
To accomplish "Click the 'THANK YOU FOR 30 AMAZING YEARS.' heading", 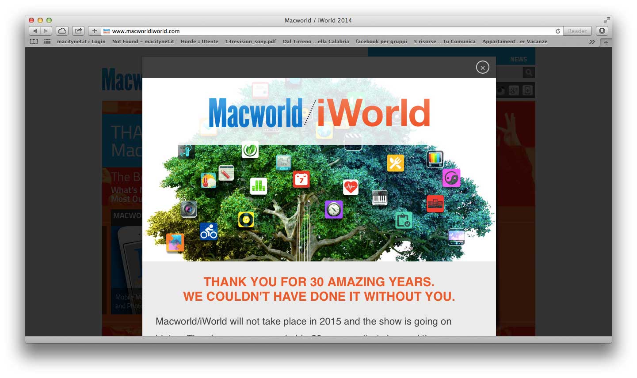I will [x=319, y=282].
